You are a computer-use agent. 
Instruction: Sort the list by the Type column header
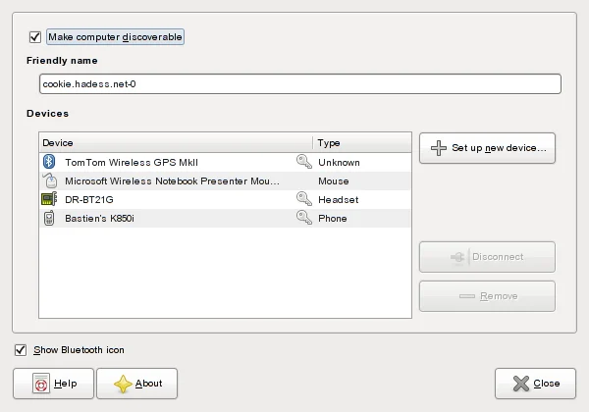362,142
